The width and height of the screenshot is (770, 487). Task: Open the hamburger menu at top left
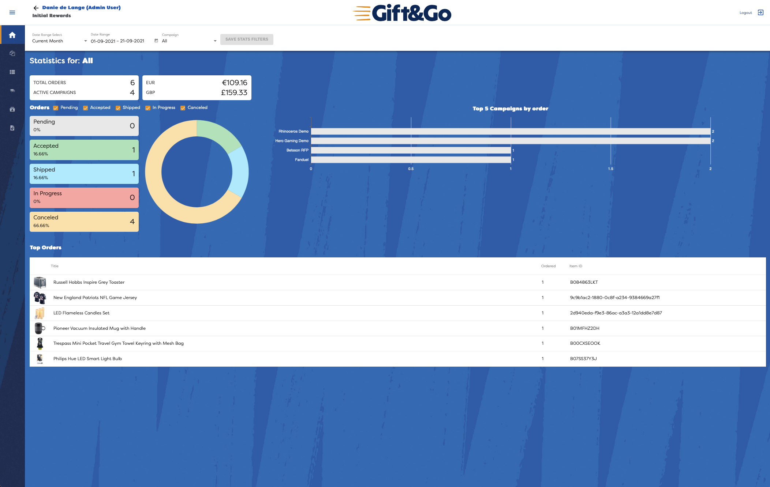click(12, 12)
